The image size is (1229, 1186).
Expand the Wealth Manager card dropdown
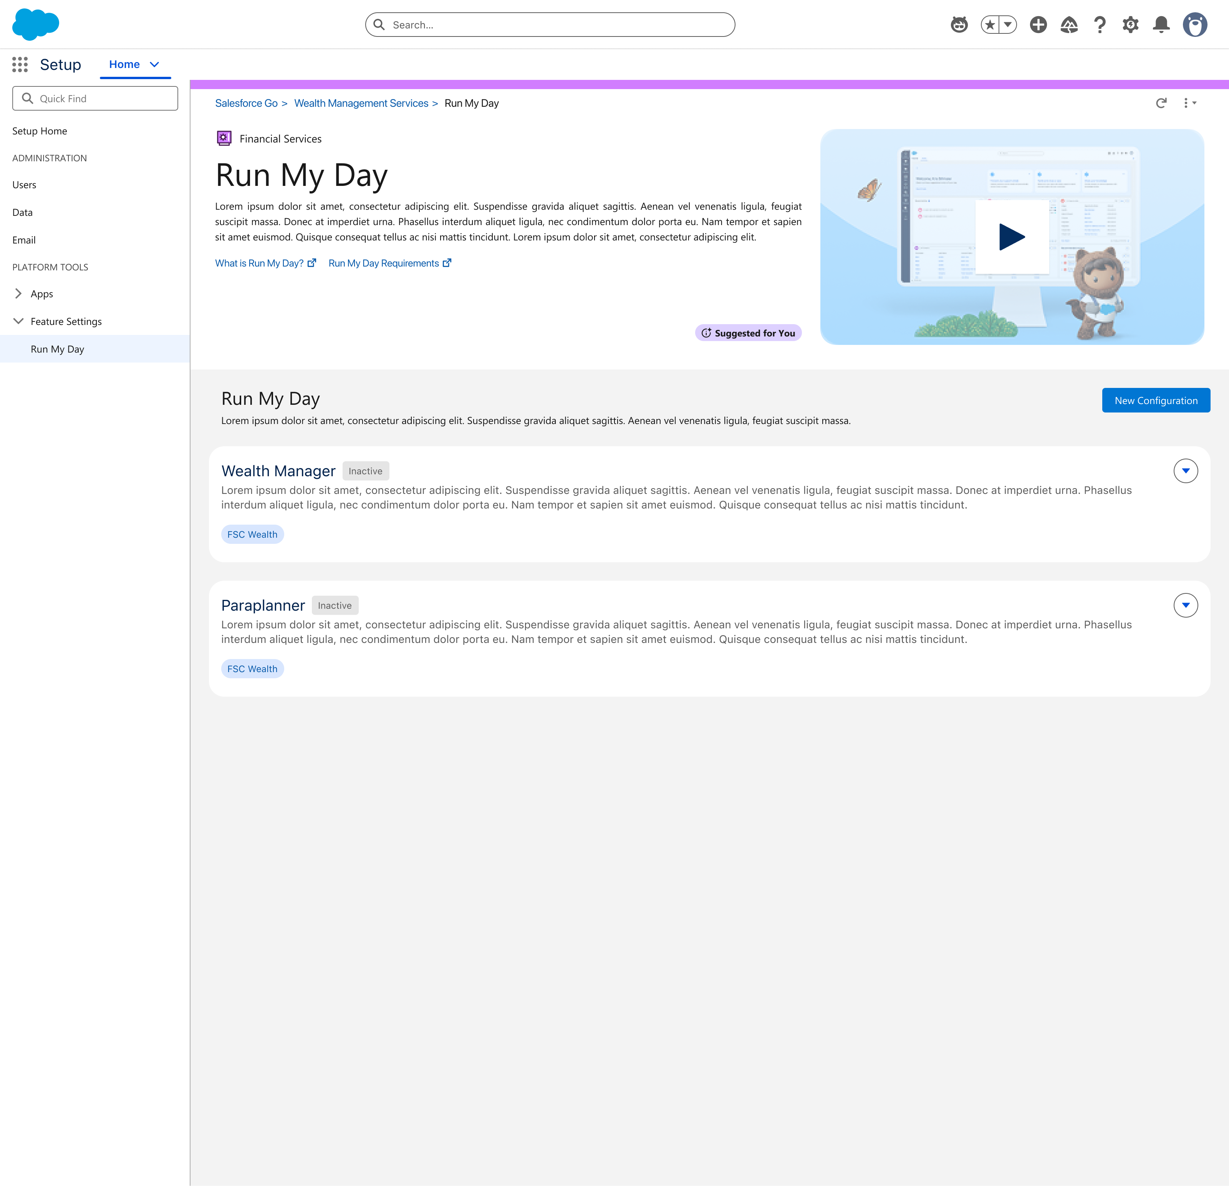(x=1186, y=471)
